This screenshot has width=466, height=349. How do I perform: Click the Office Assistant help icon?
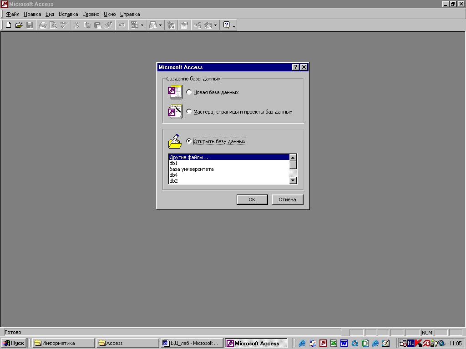[x=227, y=25]
